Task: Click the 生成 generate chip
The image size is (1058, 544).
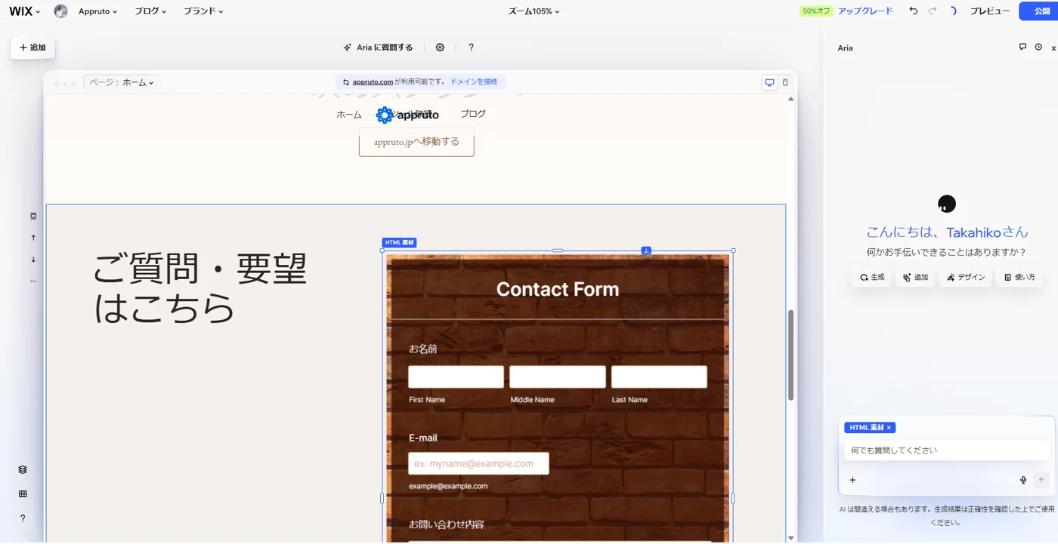Action: 871,278
